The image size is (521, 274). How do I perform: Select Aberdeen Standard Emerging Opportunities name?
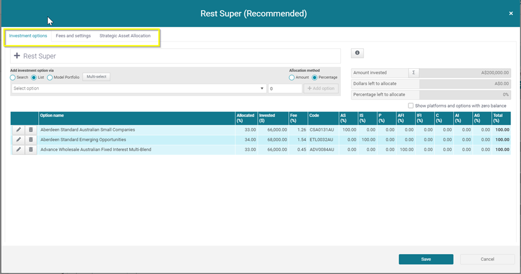83,140
